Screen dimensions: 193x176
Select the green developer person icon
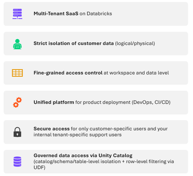click(x=17, y=44)
